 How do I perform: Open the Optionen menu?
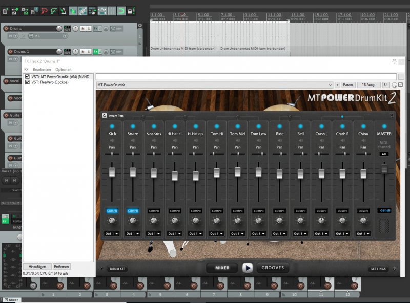click(x=63, y=70)
